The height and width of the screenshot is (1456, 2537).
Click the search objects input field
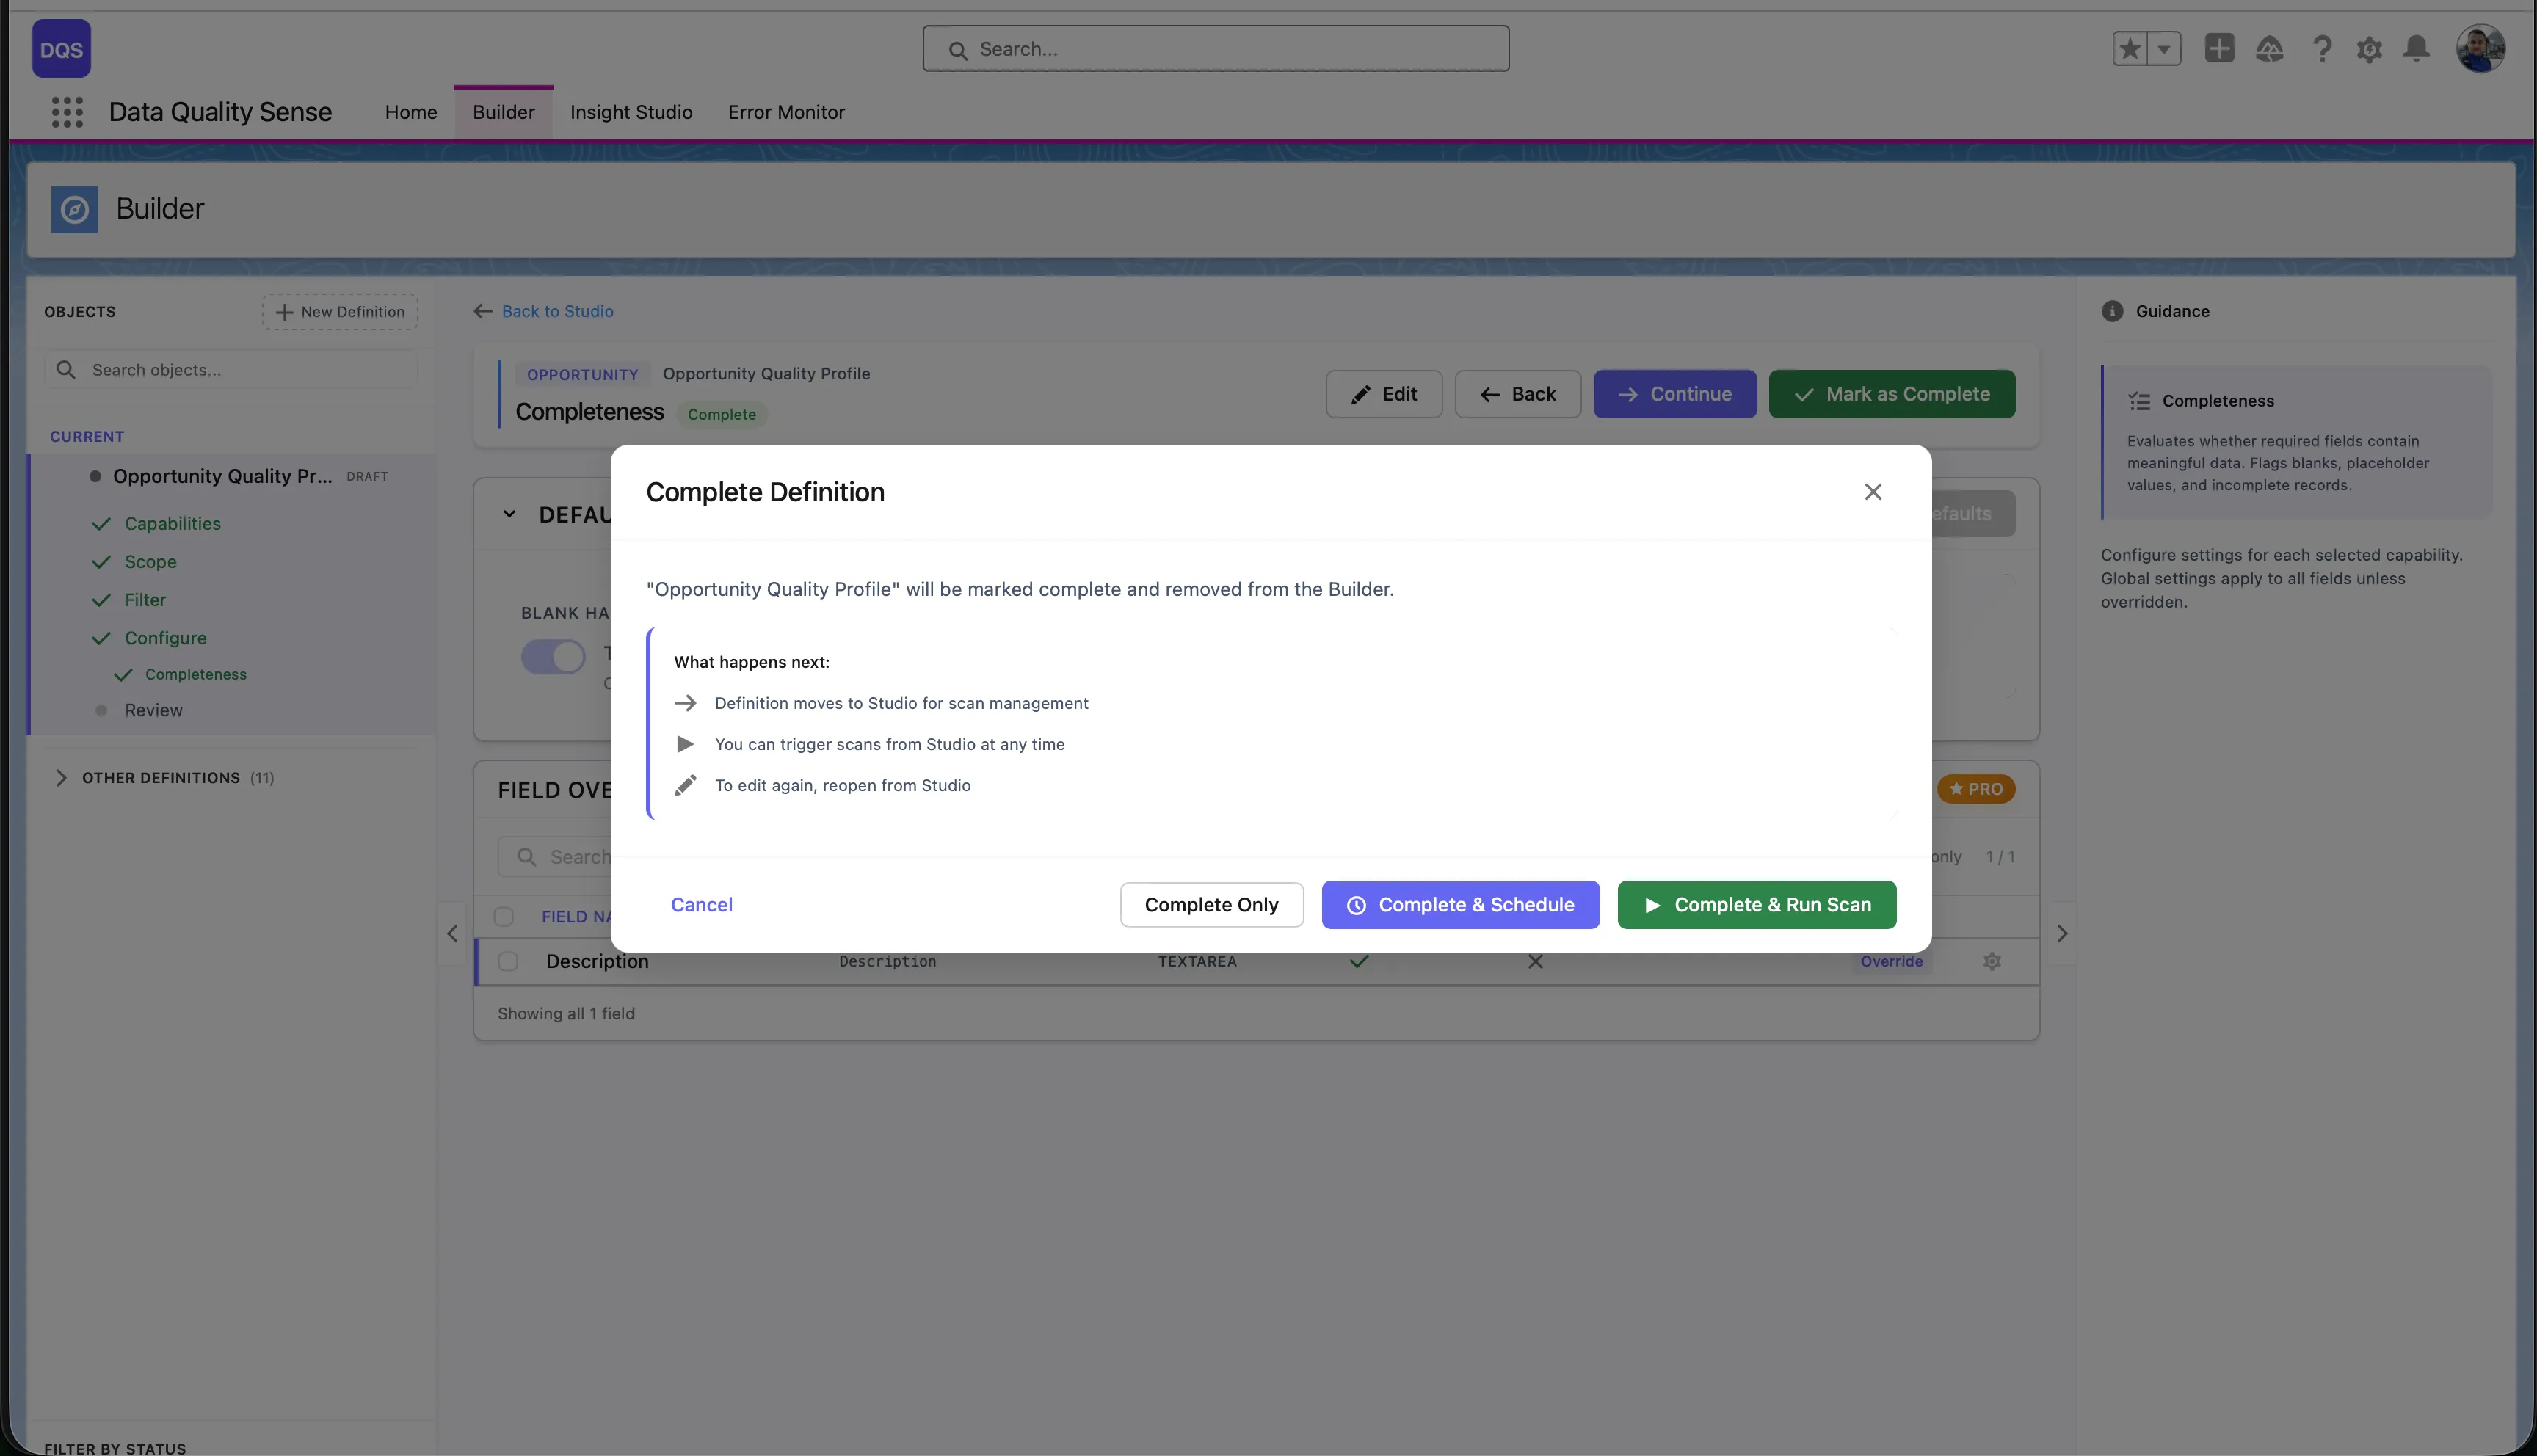point(230,369)
